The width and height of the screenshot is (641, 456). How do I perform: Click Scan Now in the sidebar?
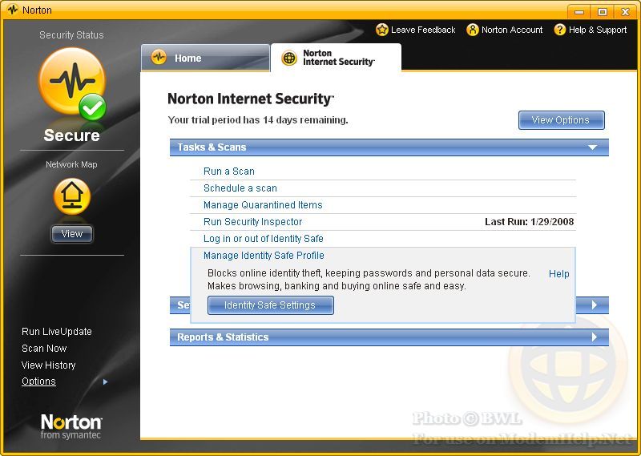point(44,349)
